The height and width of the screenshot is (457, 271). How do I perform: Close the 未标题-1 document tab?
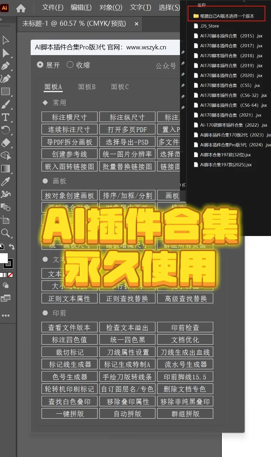[x=136, y=24]
